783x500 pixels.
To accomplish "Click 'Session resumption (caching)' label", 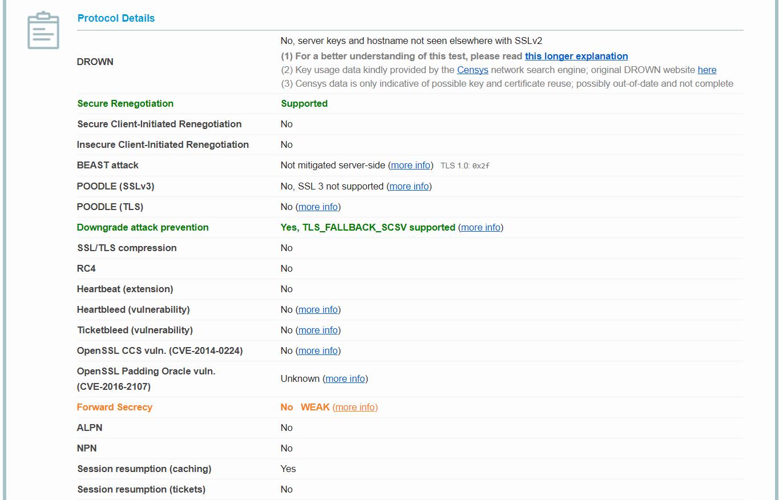I will (x=144, y=469).
